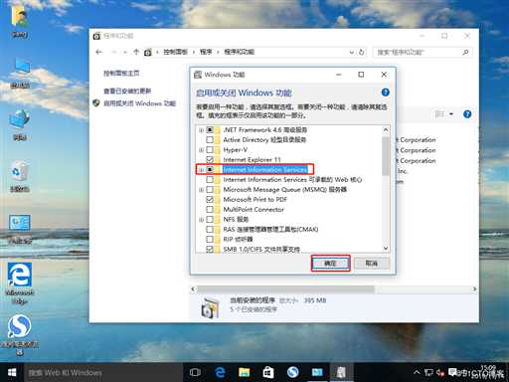Screen dimensions: 509x382
Task: Open recent locations dropdown arrow
Action: (125, 52)
